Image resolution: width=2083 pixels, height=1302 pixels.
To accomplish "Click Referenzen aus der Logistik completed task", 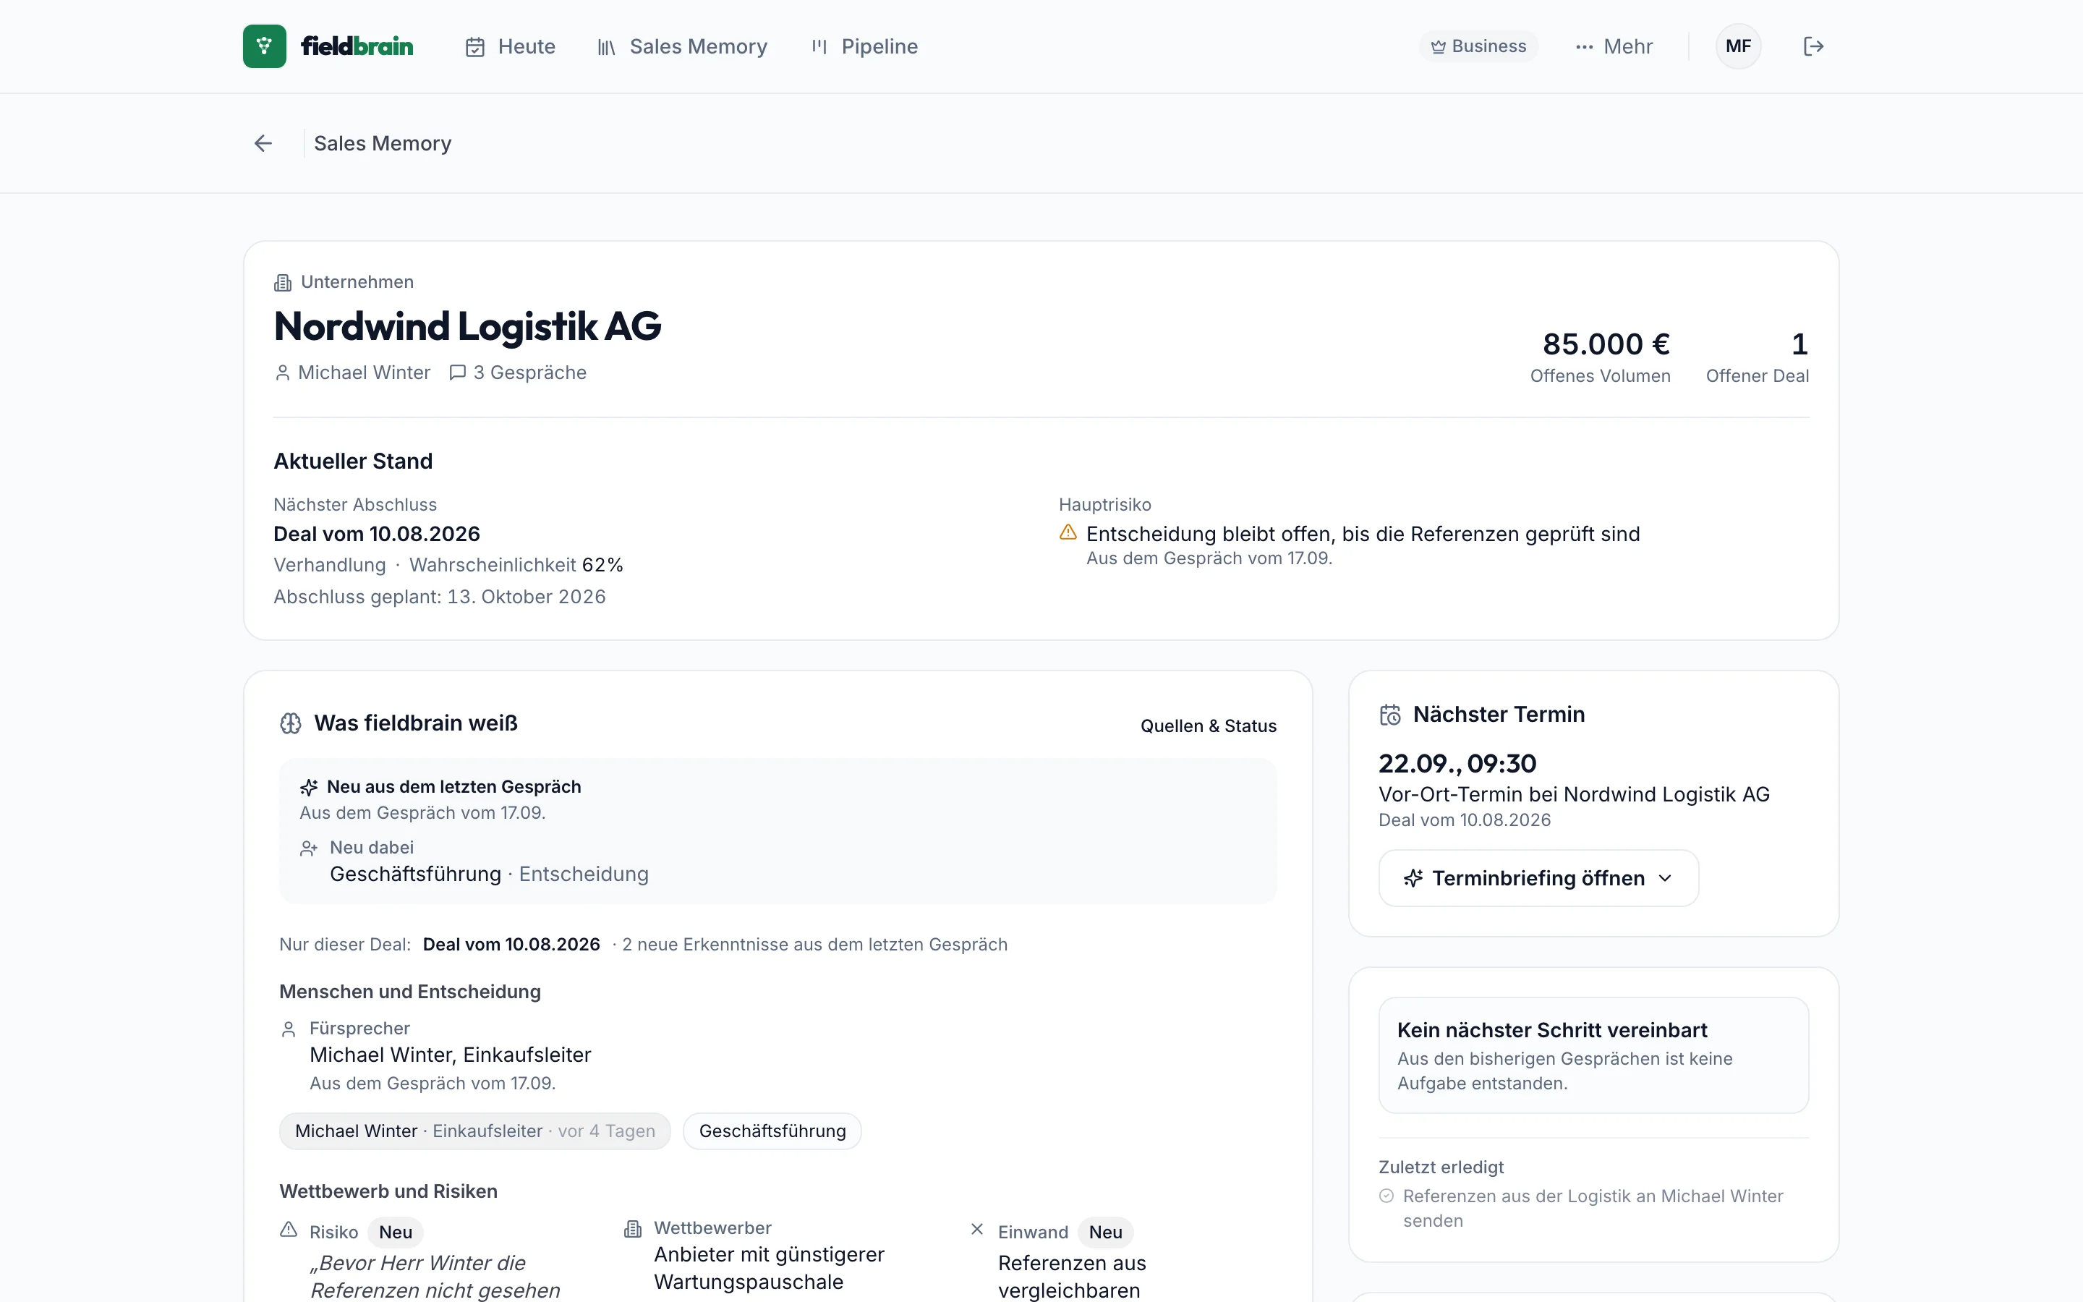I will pyautogui.click(x=1593, y=1208).
